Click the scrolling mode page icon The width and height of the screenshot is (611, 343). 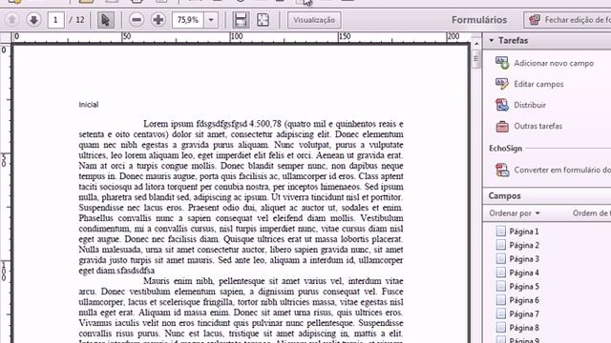tap(241, 20)
